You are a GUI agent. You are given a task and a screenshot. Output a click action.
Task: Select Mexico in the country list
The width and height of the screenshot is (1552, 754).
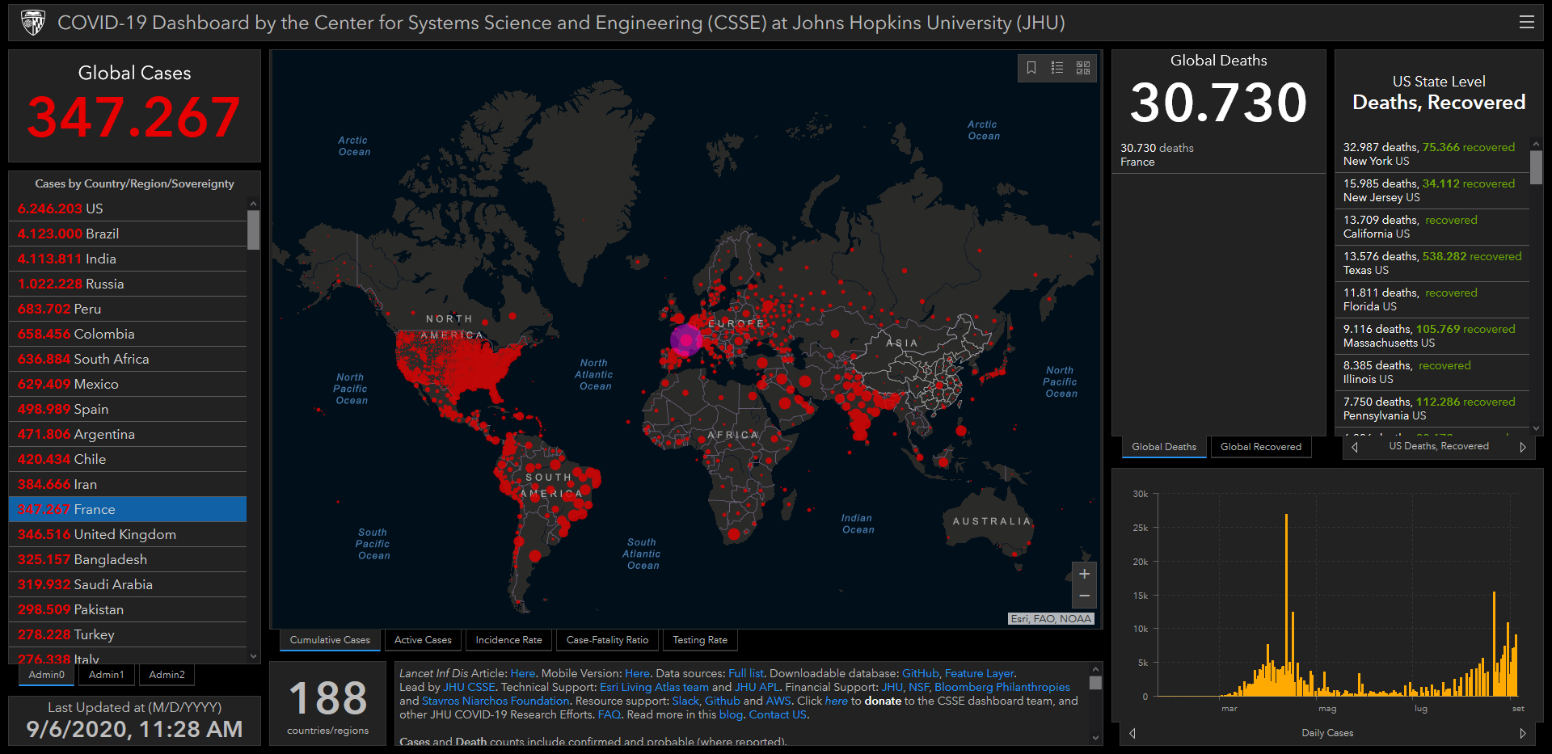pyautogui.click(x=128, y=384)
